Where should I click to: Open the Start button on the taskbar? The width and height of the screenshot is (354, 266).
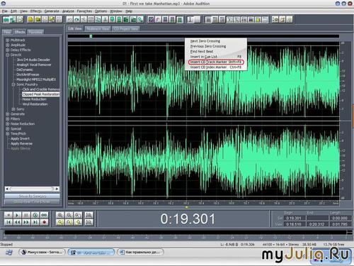tap(9, 253)
